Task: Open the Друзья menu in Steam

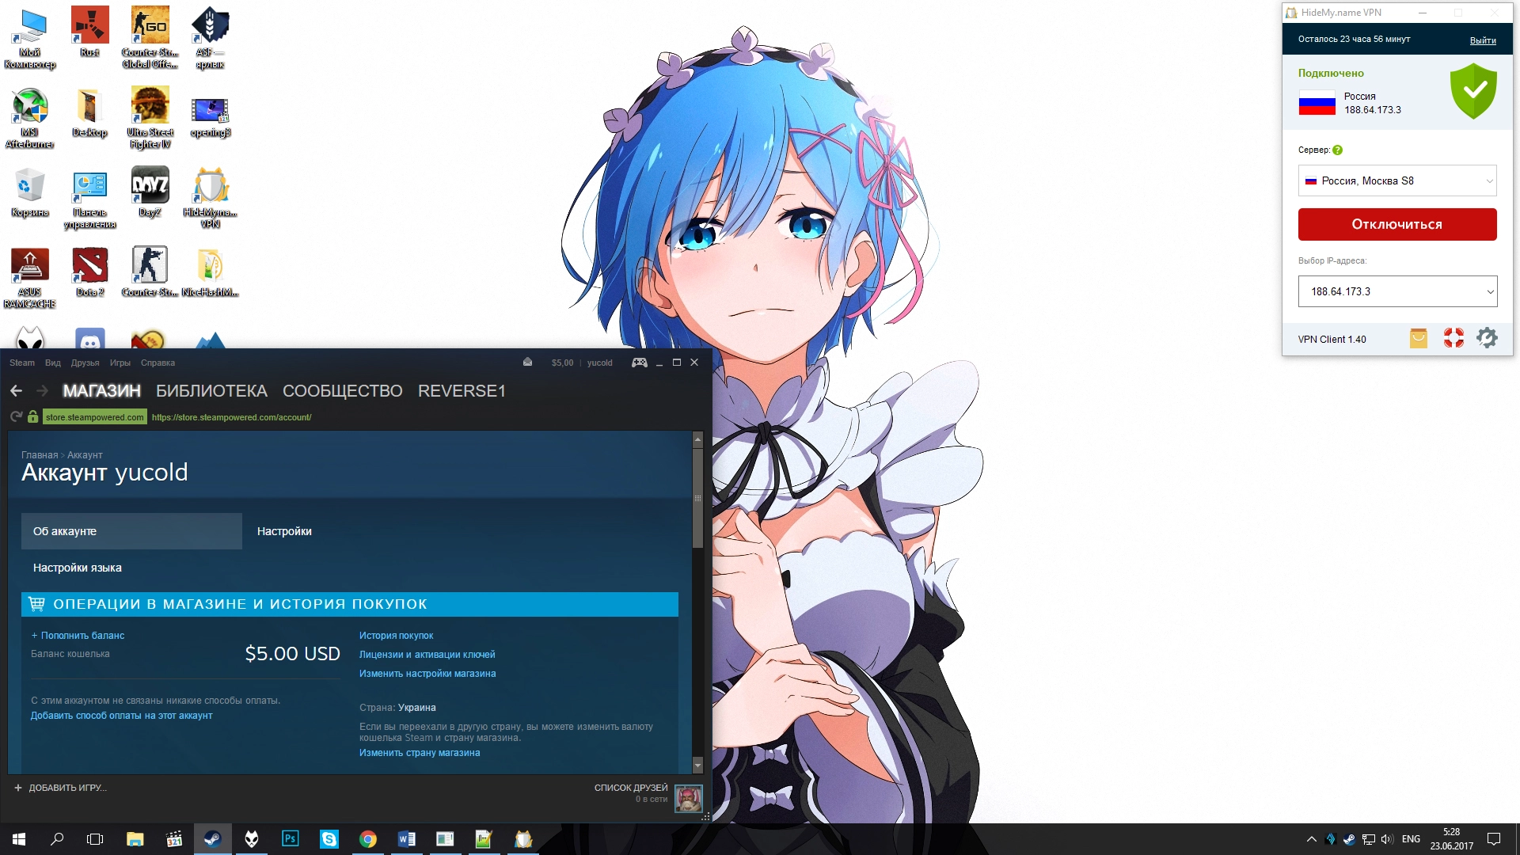Action: coord(85,363)
